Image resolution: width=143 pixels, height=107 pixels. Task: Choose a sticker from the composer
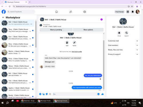click(x=47, y=94)
